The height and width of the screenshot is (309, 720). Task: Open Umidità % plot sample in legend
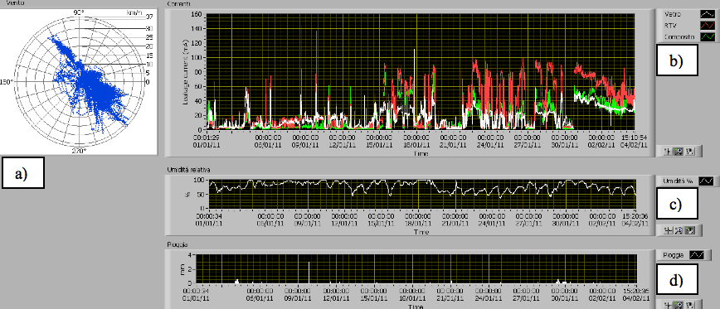[x=706, y=181]
